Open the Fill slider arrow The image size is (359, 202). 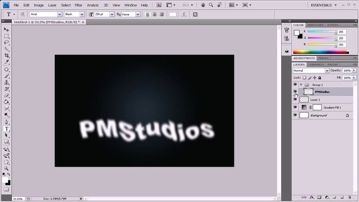click(x=354, y=78)
